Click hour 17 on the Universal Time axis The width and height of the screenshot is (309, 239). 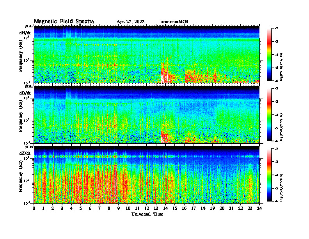coord(194,209)
